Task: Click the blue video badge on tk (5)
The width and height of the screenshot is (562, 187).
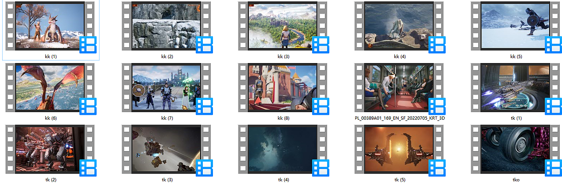Action: [x=437, y=168]
